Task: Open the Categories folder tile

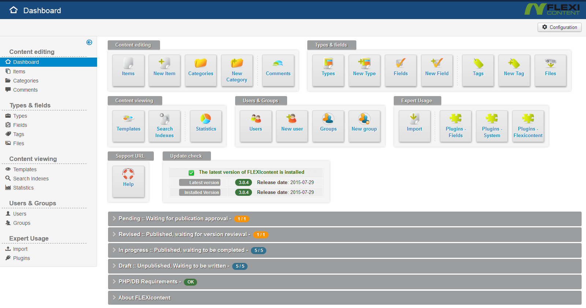Action: (201, 70)
